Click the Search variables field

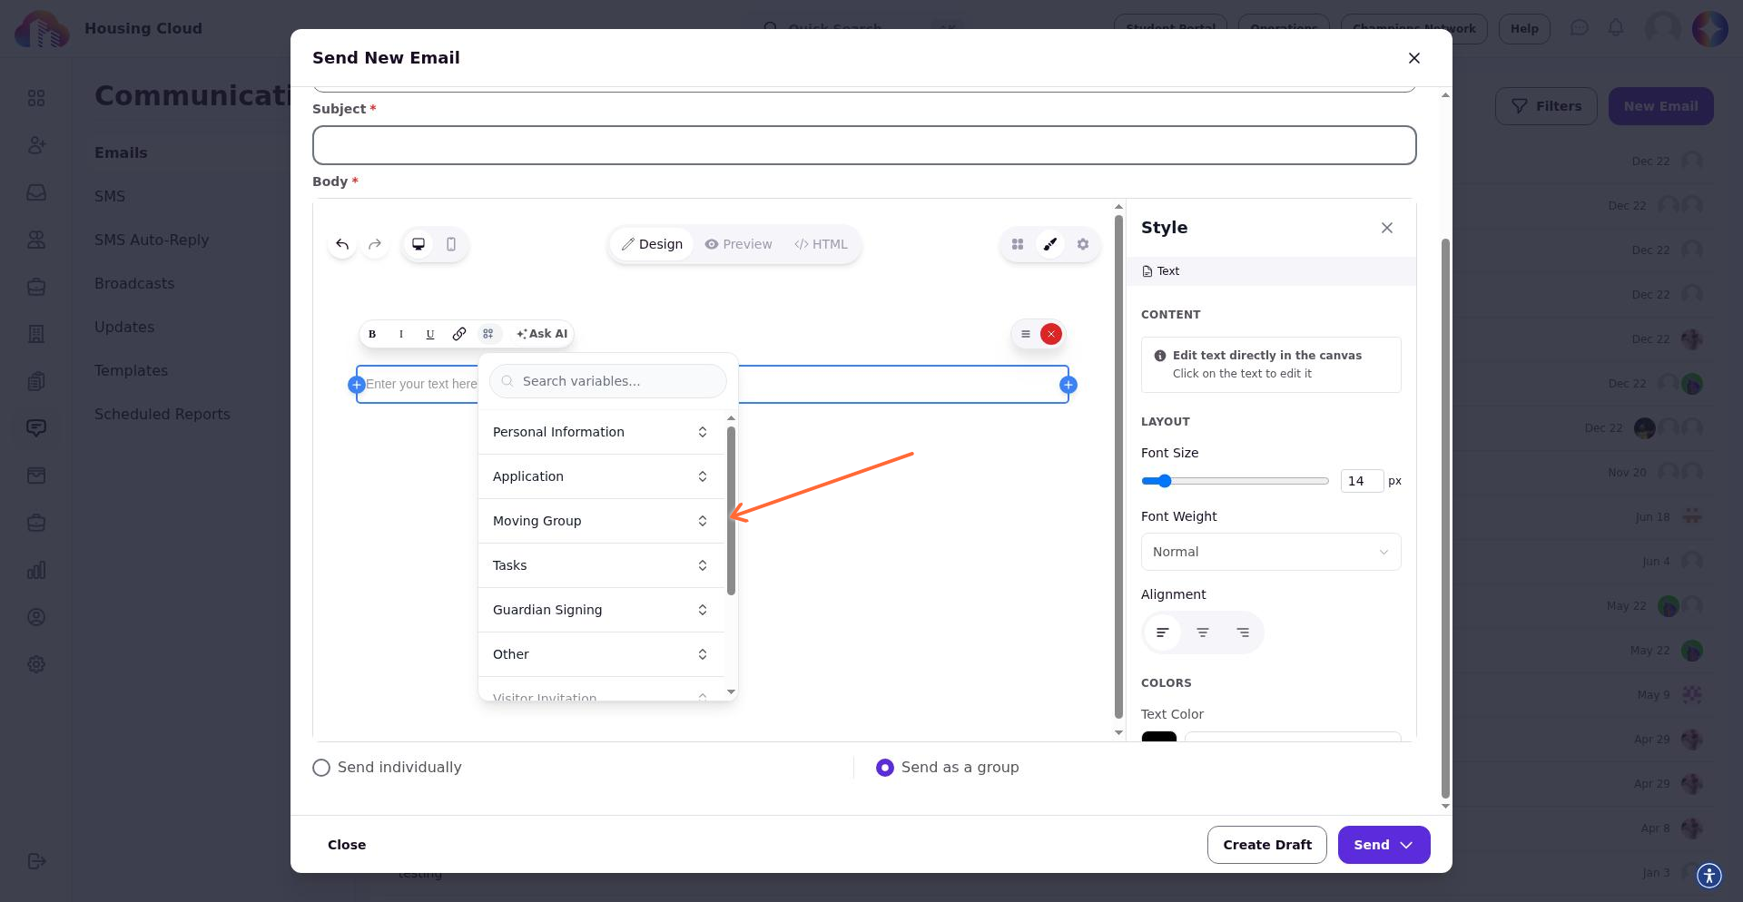[608, 381]
